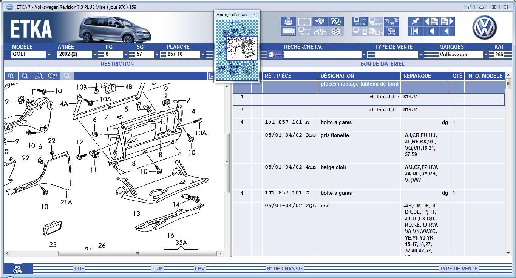Select the zoom-to-area magnifier tool
Screen dimensions: 516x278
[39, 76]
